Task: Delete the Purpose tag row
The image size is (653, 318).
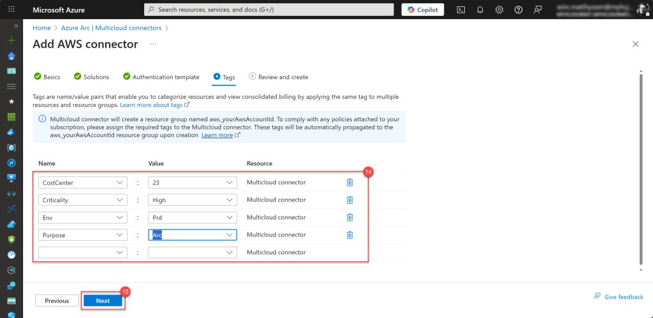Action: [x=349, y=235]
